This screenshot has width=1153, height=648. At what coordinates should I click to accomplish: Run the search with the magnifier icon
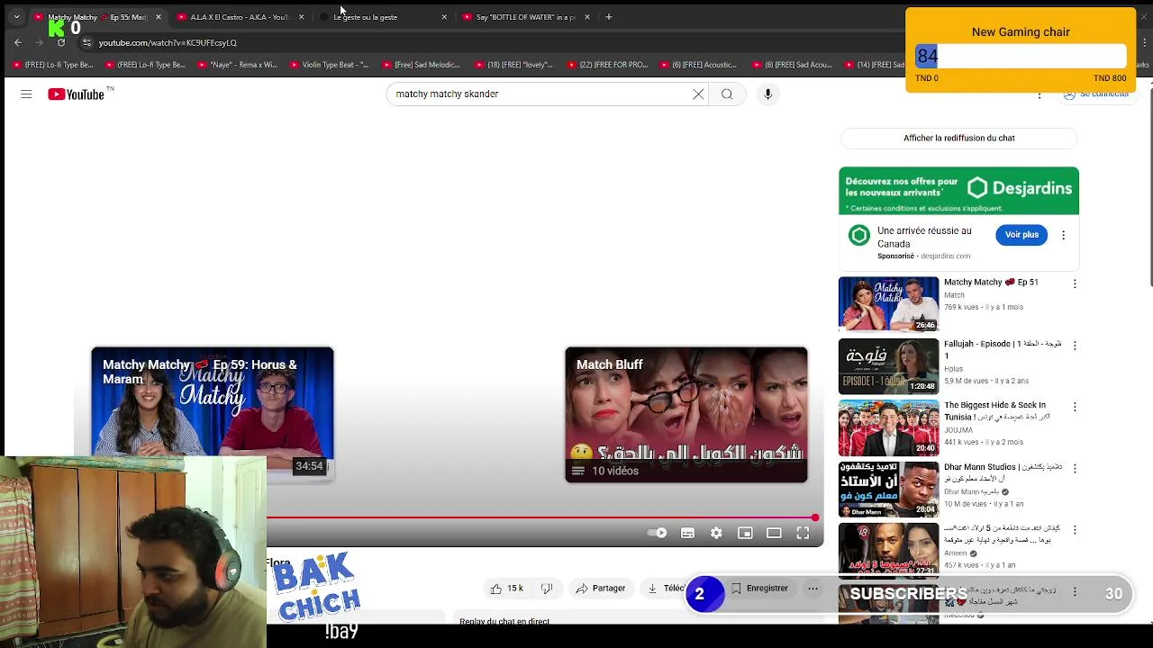coord(727,94)
